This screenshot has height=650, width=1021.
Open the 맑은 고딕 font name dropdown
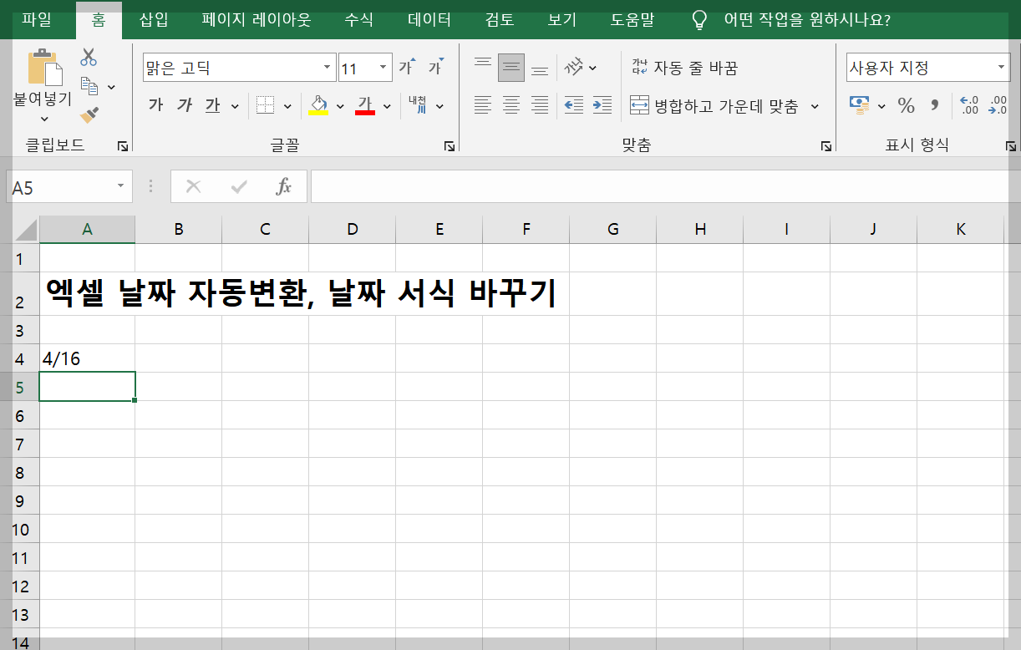(326, 66)
